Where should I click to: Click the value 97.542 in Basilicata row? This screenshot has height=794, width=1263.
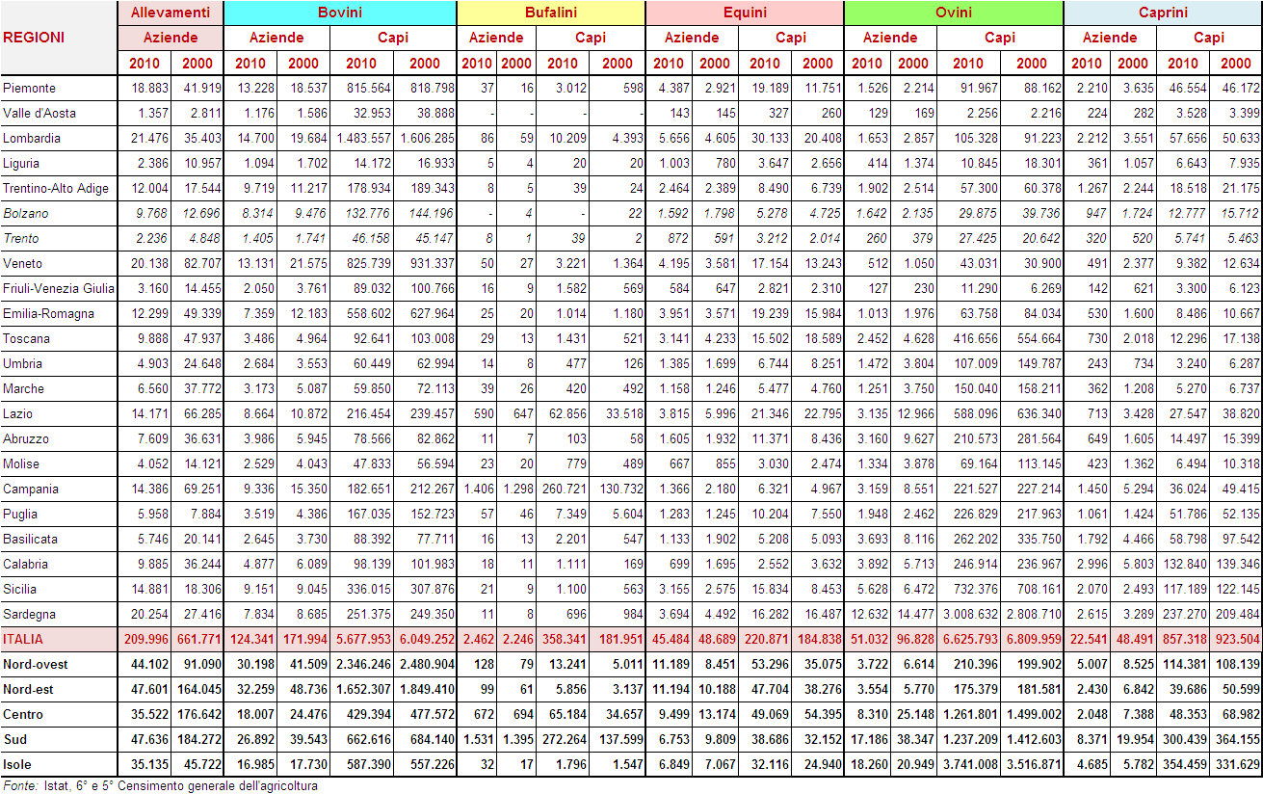(1240, 540)
